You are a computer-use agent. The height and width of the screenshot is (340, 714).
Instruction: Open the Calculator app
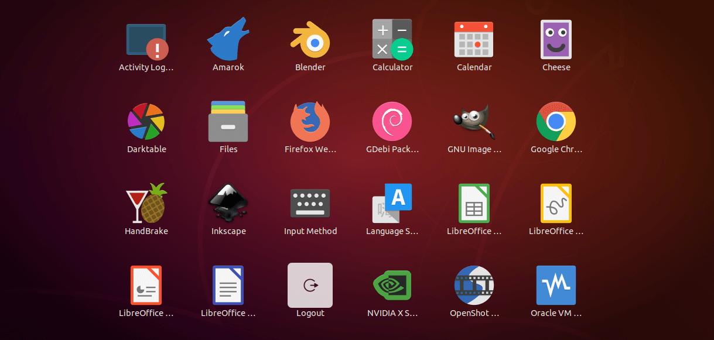(392, 39)
